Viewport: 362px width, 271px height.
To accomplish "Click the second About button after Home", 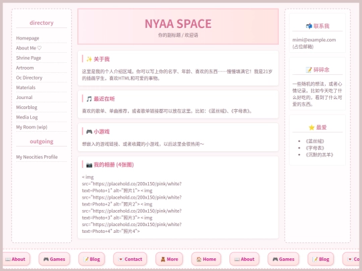I will tap(244, 259).
